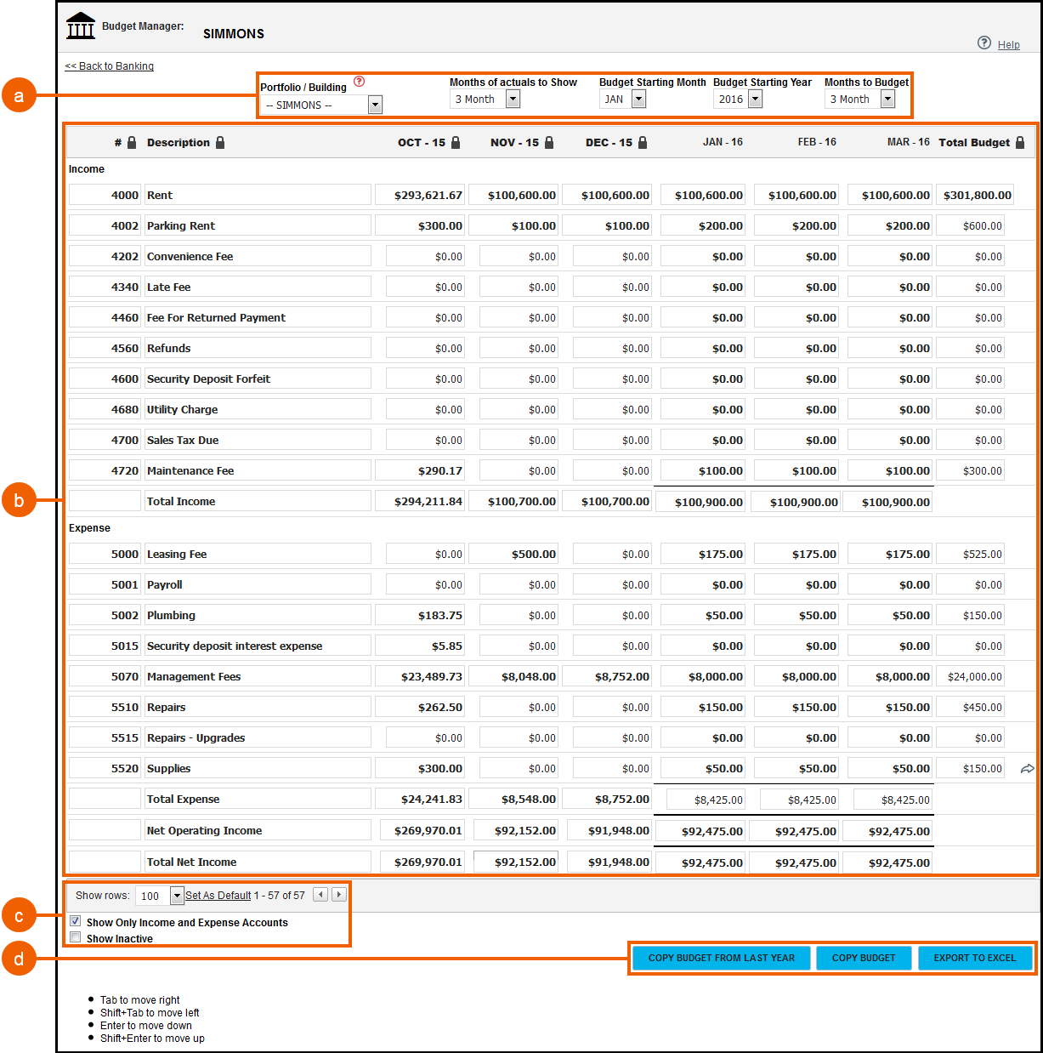Click the share arrow icon on Supplies row
The width and height of the screenshot is (1043, 1053).
click(x=1028, y=769)
